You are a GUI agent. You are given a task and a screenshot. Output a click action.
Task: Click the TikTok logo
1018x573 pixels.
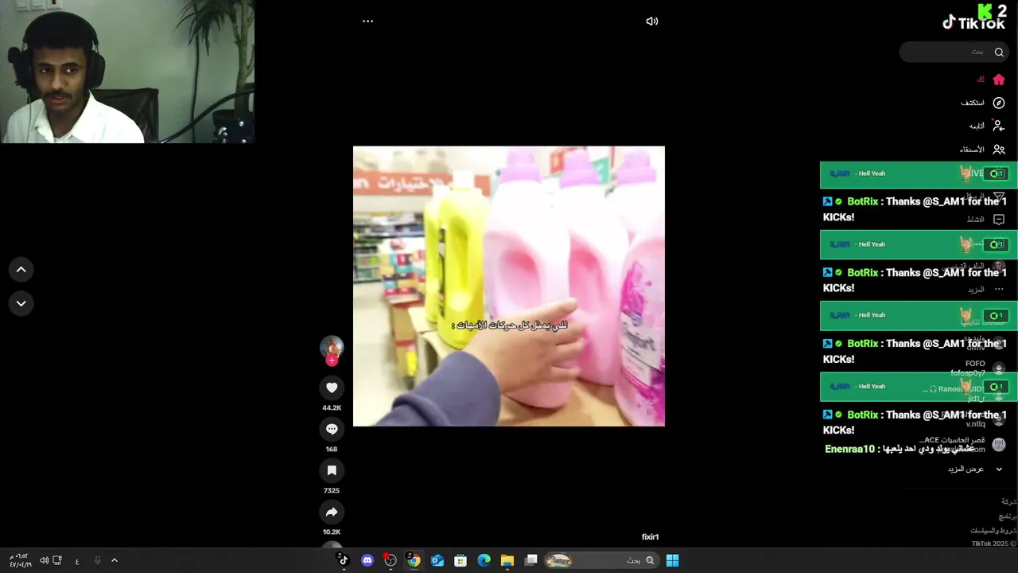(x=973, y=22)
